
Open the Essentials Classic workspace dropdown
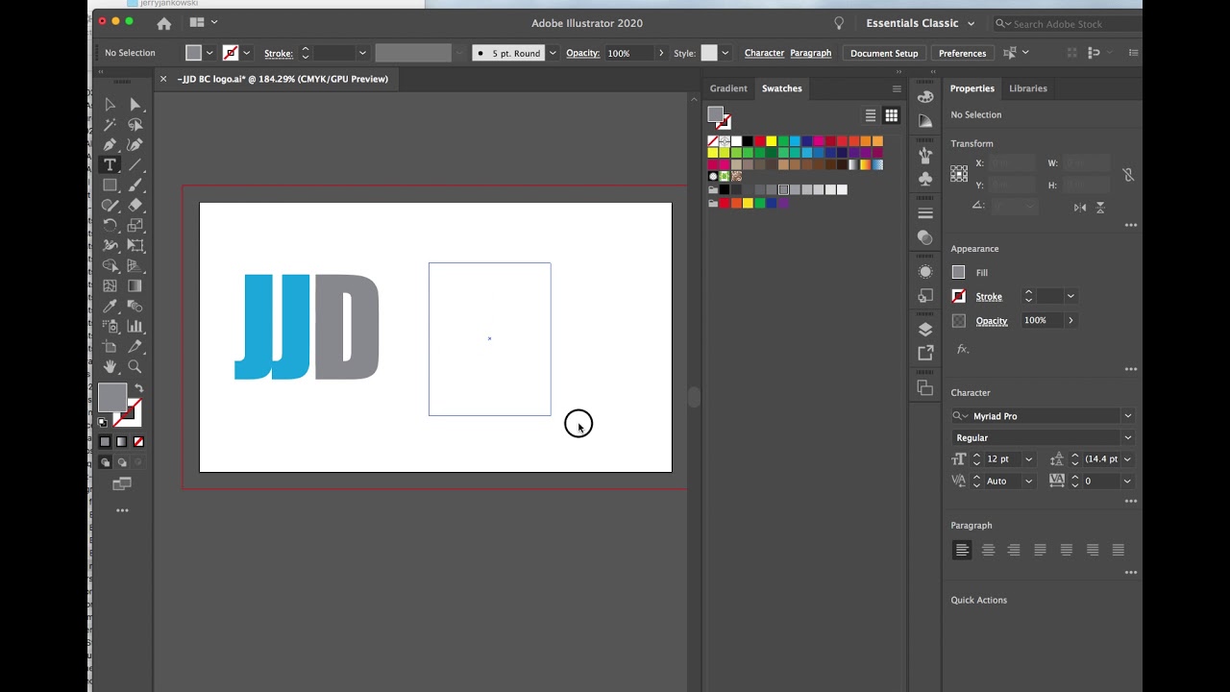(921, 23)
